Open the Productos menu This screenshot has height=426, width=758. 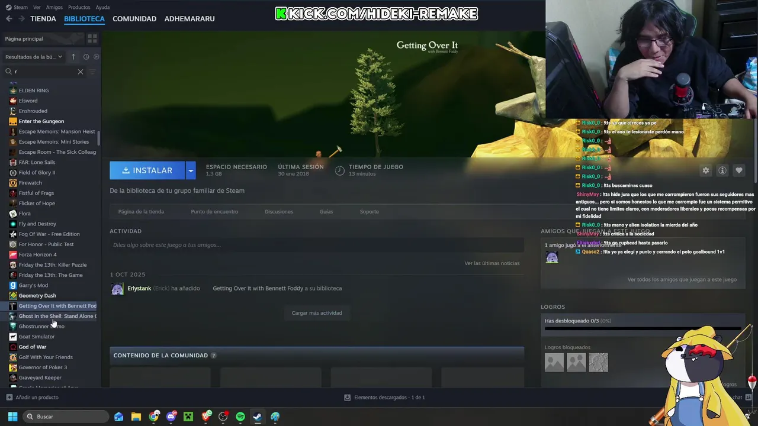pos(79,7)
